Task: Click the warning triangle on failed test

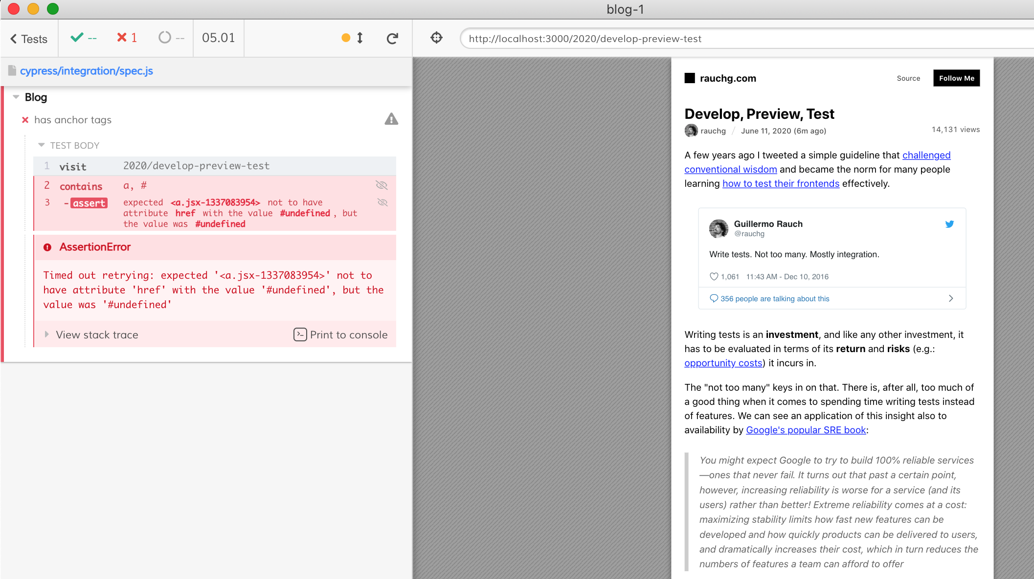Action: click(x=391, y=119)
